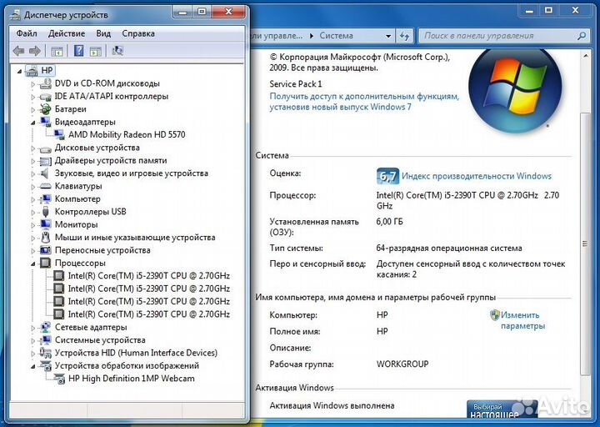Click the Изменить параметры link
Screen dimensions: 600x427
[x=522, y=320]
